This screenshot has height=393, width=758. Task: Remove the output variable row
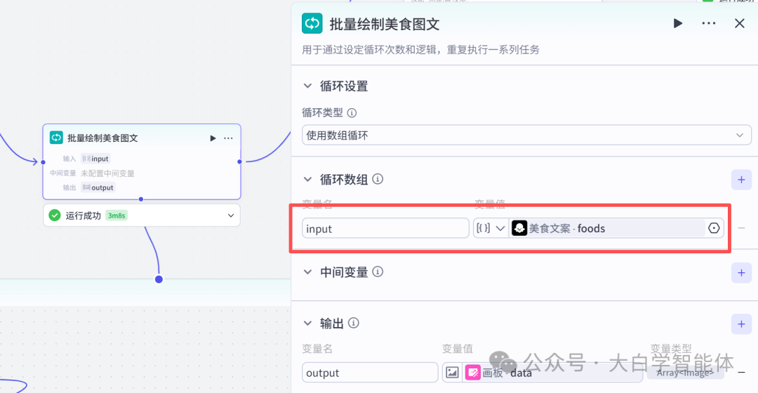(741, 373)
